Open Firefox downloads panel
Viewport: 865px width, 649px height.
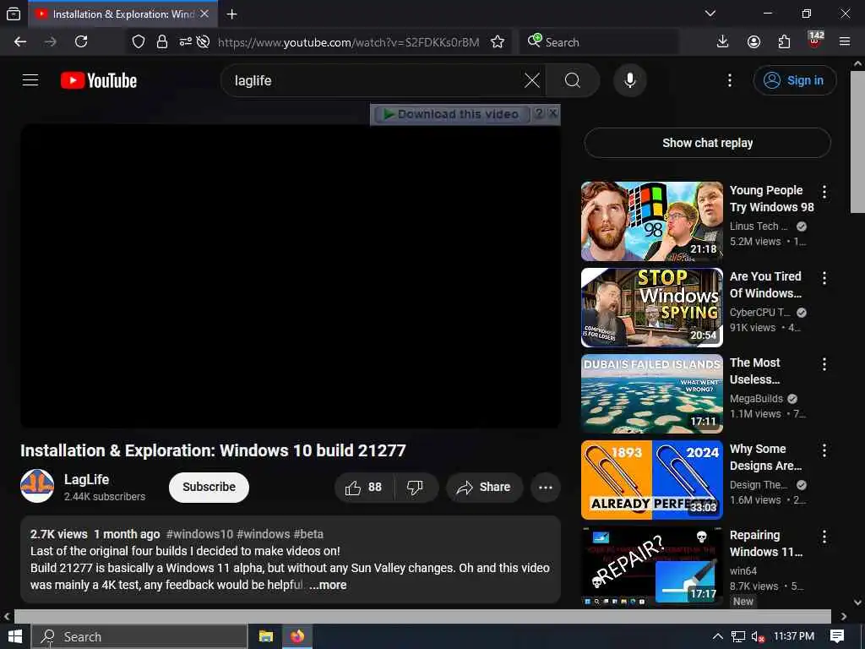[x=722, y=42]
